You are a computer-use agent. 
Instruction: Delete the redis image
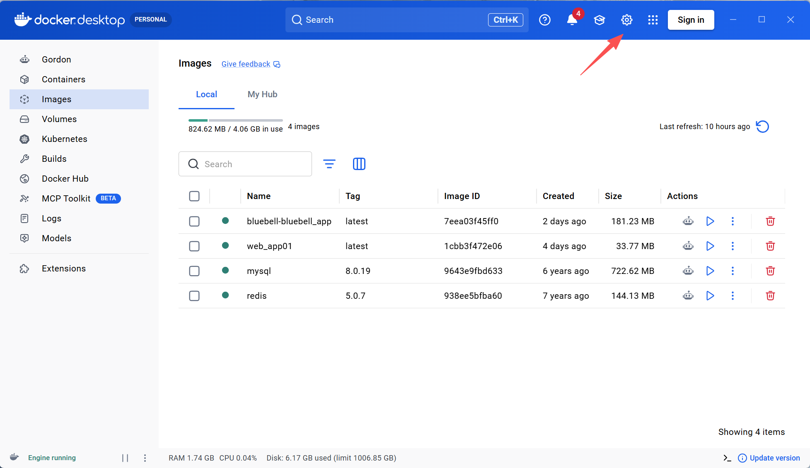[770, 295]
